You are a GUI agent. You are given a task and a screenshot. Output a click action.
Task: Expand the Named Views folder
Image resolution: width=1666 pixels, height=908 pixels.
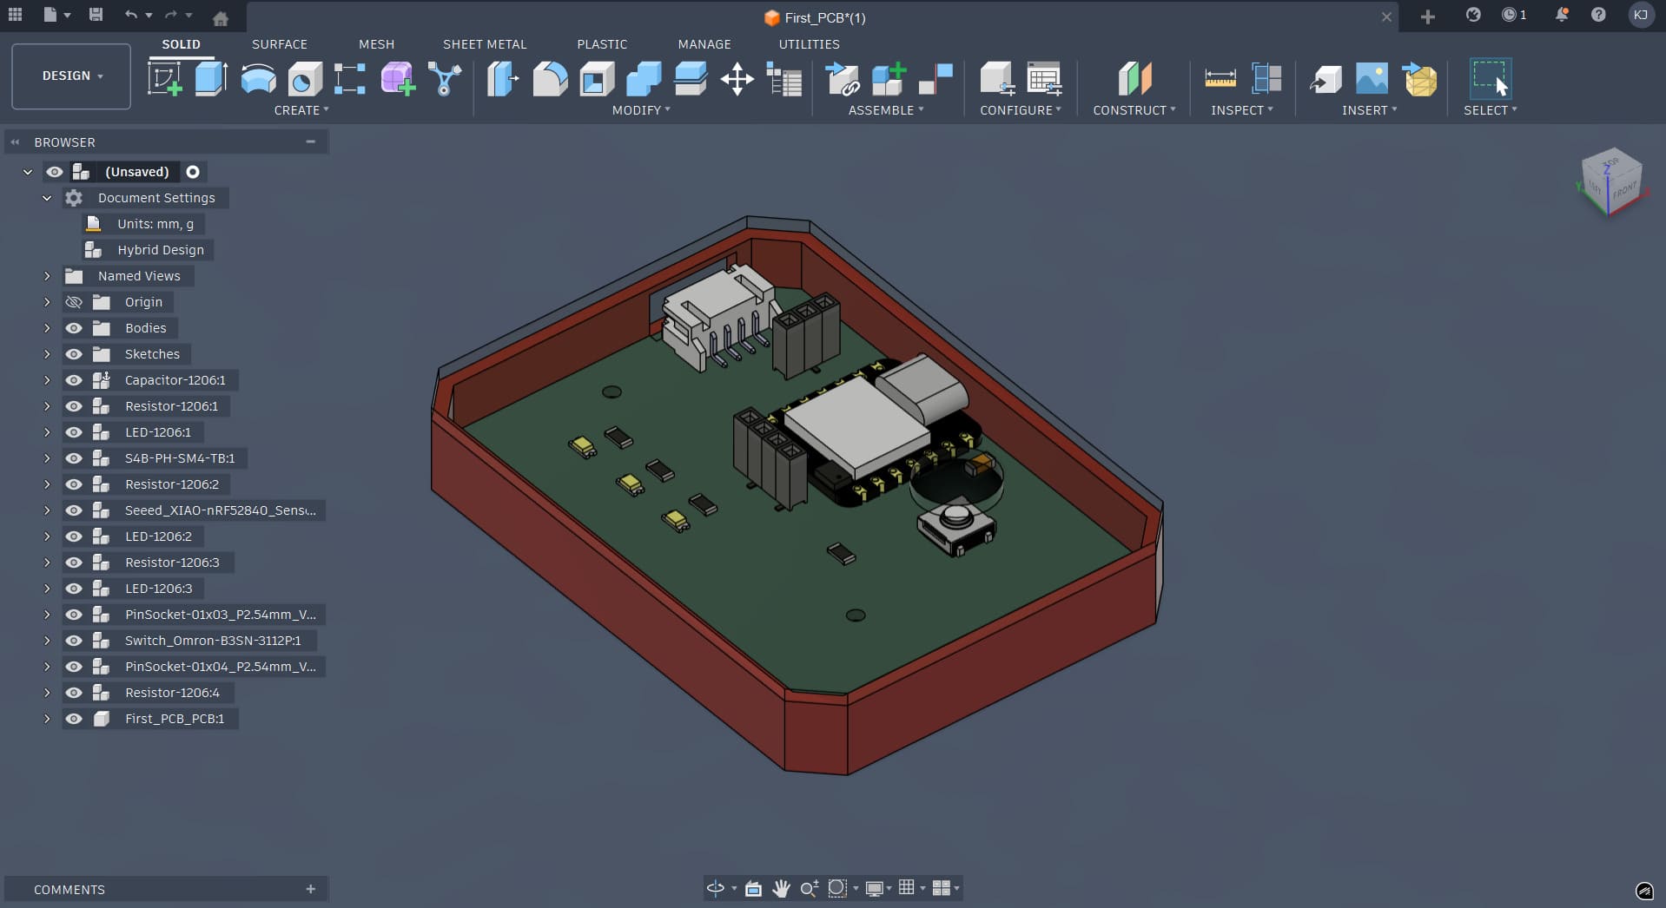click(x=47, y=276)
